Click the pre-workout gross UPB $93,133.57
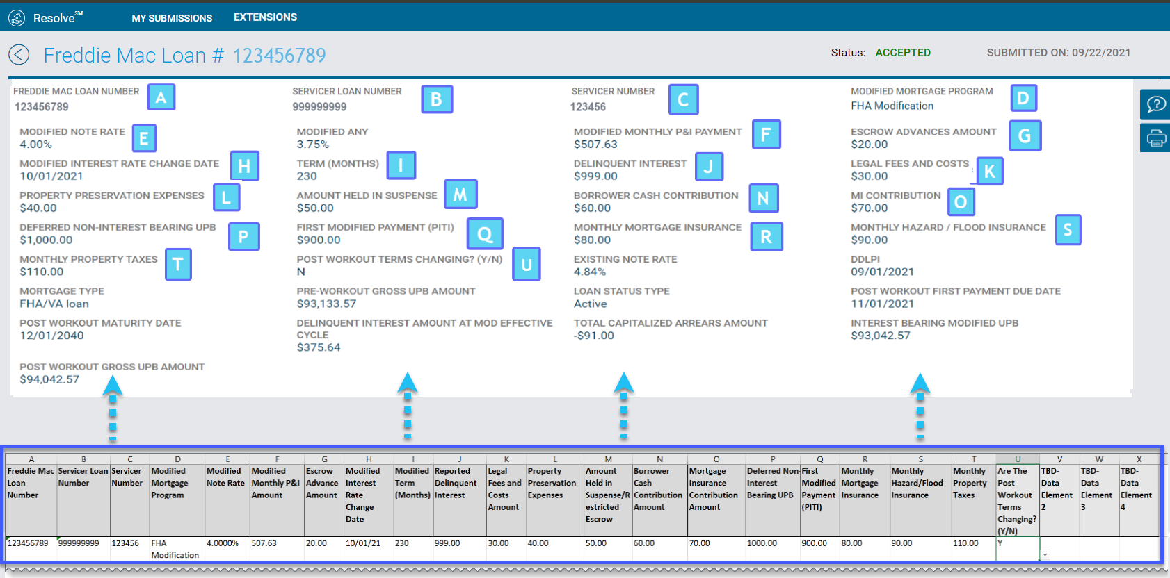1170x578 pixels. point(326,304)
